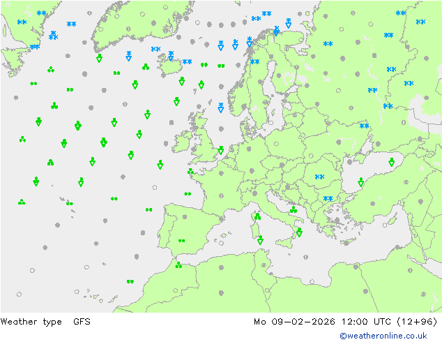Select the rain symbol near Strait of Gibraltar
Image resolution: width=442 pixels, height=342 pixels.
[x=178, y=265]
